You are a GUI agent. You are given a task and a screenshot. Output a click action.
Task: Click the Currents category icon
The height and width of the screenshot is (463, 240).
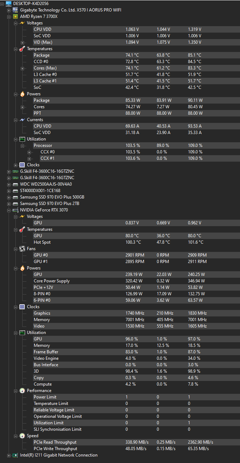pos(22,120)
